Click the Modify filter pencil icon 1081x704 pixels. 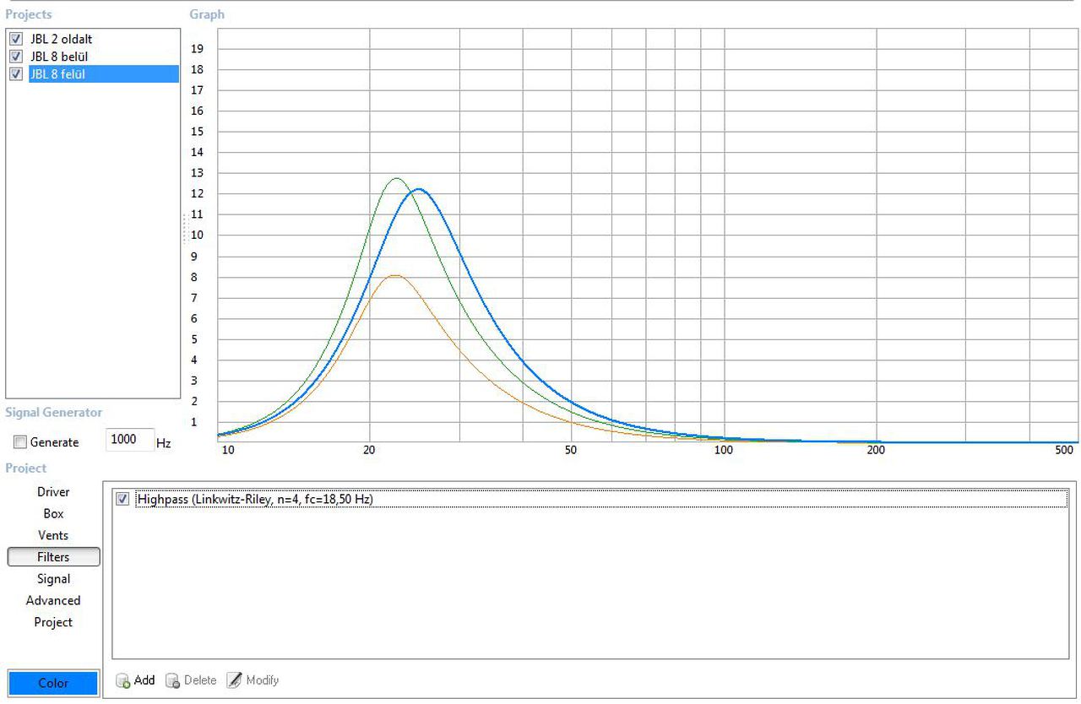tap(234, 680)
